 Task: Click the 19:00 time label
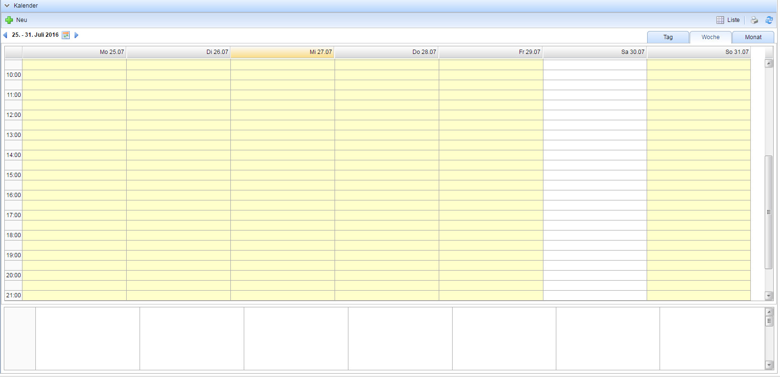[13, 255]
